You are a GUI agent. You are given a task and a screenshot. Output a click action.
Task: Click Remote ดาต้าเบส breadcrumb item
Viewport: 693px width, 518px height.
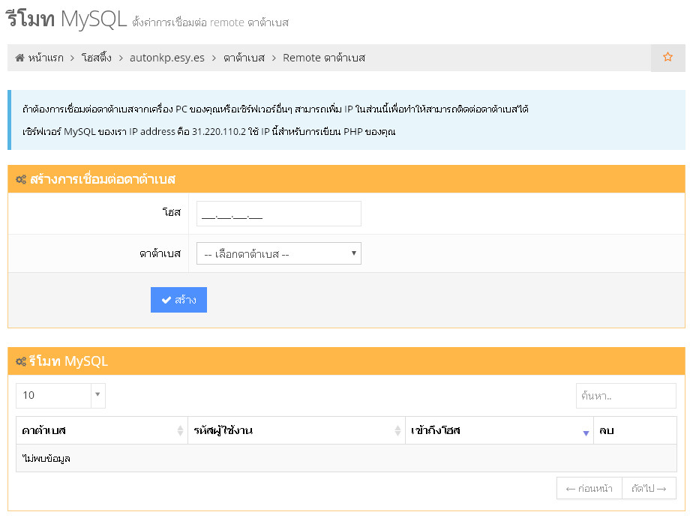point(324,58)
